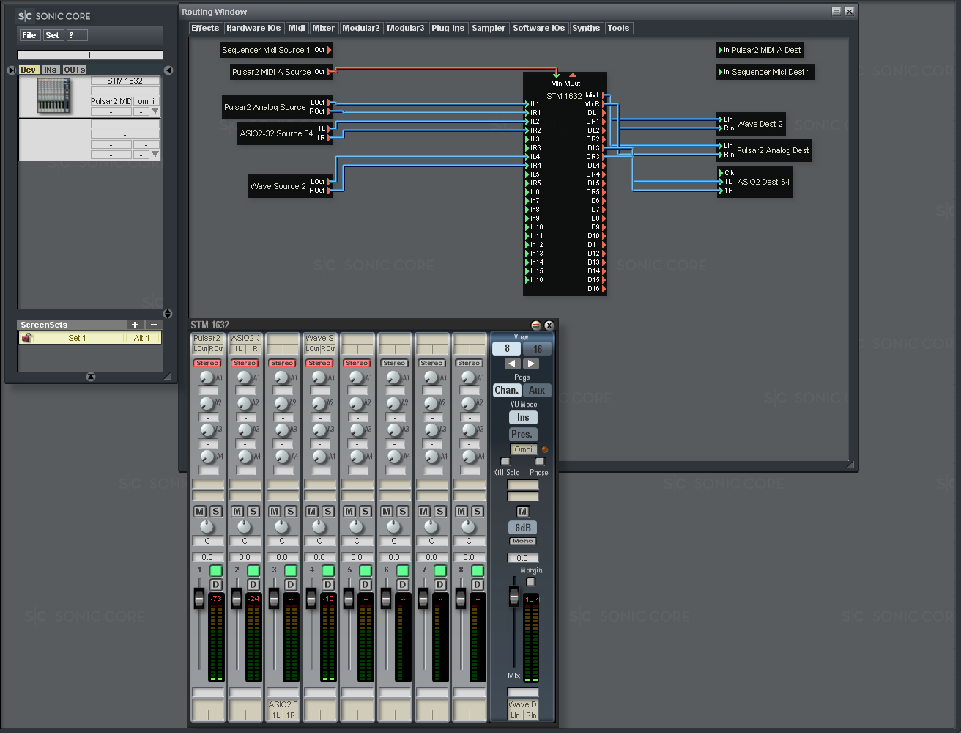Toggle the Stereo button on channel 1
Screen dimensions: 961x733
click(207, 363)
